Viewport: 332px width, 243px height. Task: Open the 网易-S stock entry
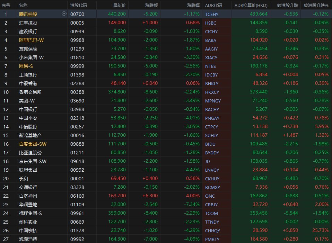click(26, 66)
